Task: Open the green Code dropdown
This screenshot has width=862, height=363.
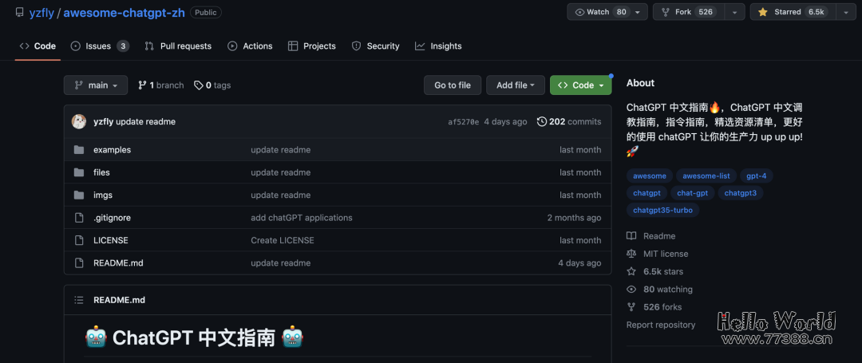Action: [x=580, y=85]
